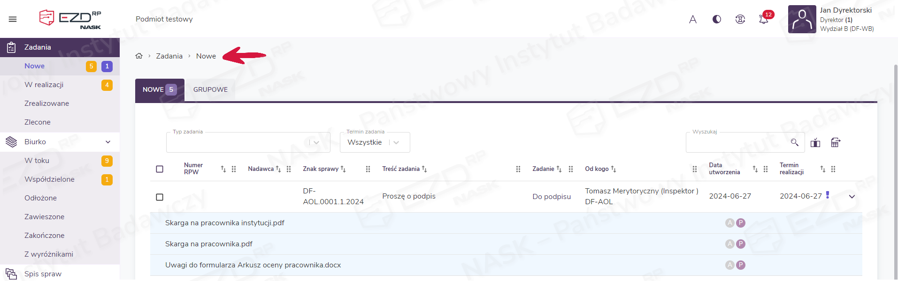Open 'Skarga na pracownika.pdf' attachment
Screen dimensions: 898x281
pyautogui.click(x=209, y=244)
